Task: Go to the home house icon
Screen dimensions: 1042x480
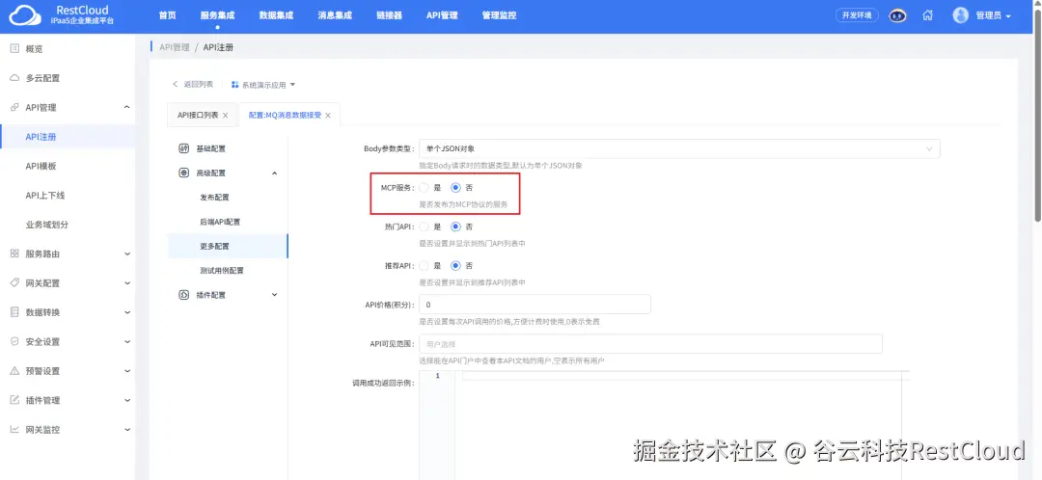Action: pos(928,15)
